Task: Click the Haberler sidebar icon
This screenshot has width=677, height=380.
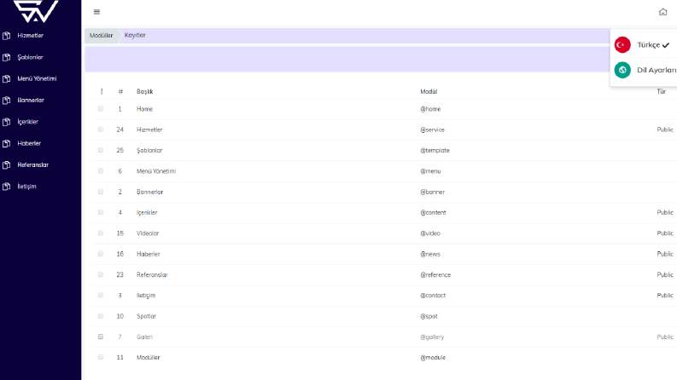Action: coord(7,143)
